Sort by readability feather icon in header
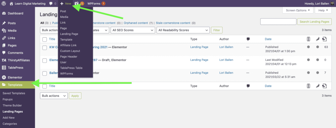 pos(317,39)
